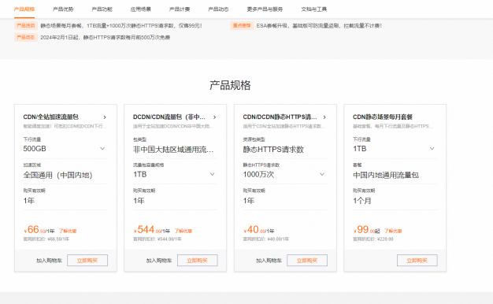The image size is (493, 304).
Task: Expand the 1TB 下行流量 dropdown in CDN静态场景每月套餐
Action: [432, 148]
